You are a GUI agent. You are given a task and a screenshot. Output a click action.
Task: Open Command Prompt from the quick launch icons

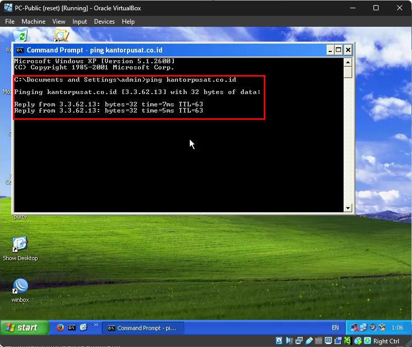[x=72, y=327]
